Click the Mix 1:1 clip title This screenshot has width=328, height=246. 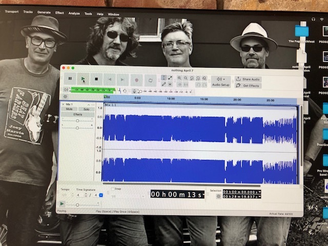111,105
